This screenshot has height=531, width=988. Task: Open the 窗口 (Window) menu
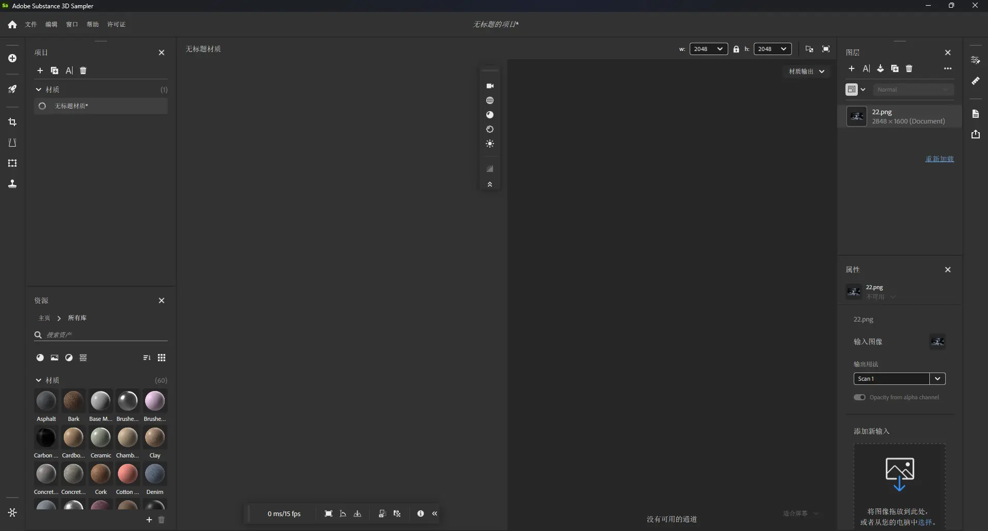point(72,25)
